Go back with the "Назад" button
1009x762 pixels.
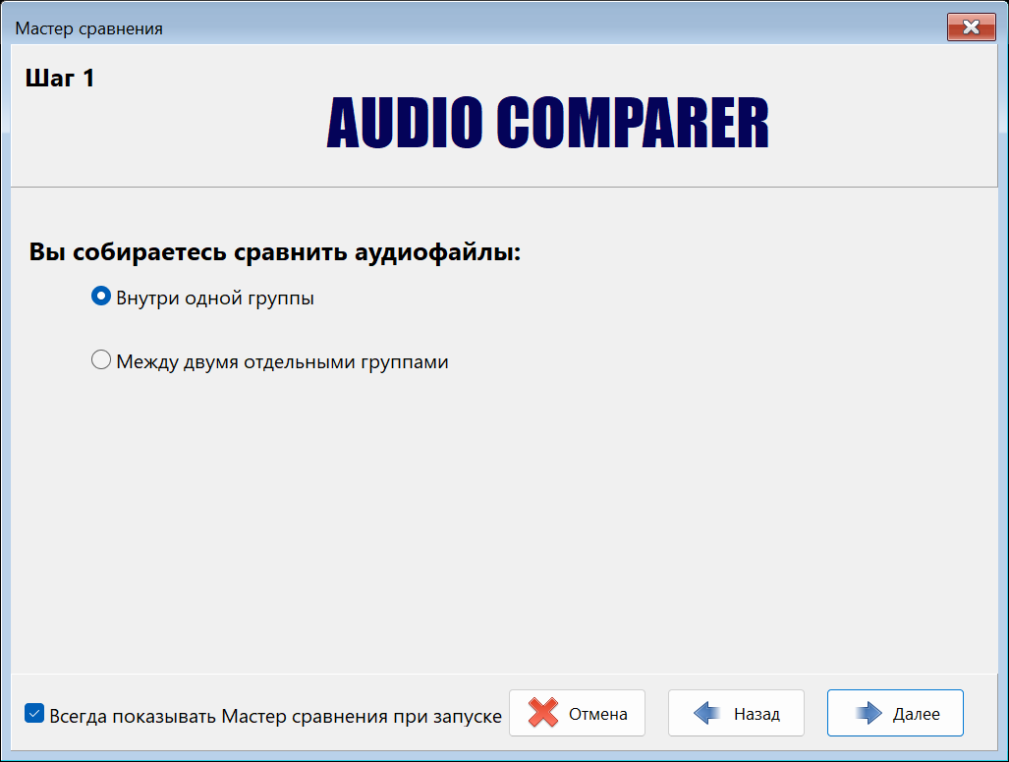coord(736,713)
